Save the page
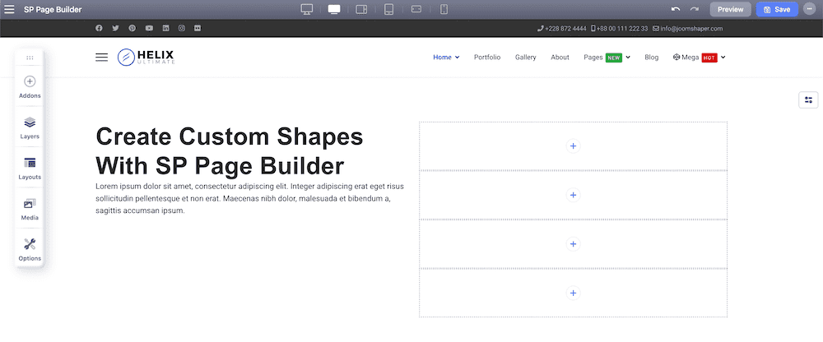This screenshot has height=342, width=823. point(777,9)
